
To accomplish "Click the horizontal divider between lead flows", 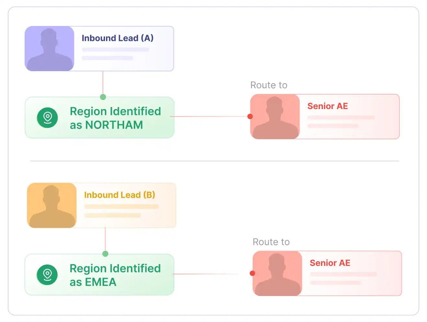I will [214, 161].
